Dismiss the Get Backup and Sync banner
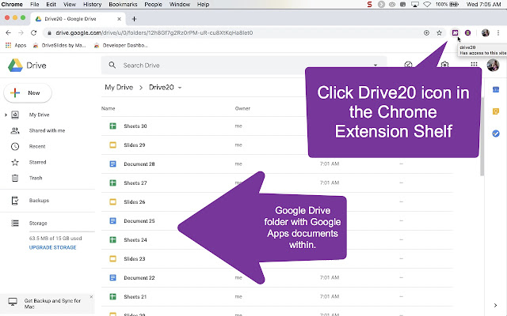The image size is (507, 316). click(90, 297)
